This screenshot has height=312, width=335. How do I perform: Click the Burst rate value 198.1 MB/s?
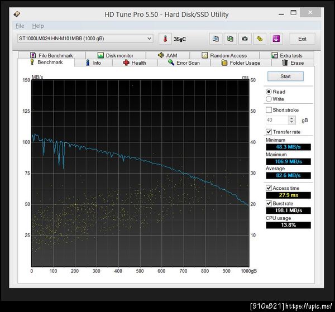point(288,210)
